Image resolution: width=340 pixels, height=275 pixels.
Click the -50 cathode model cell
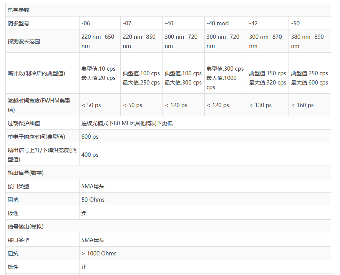295,23
